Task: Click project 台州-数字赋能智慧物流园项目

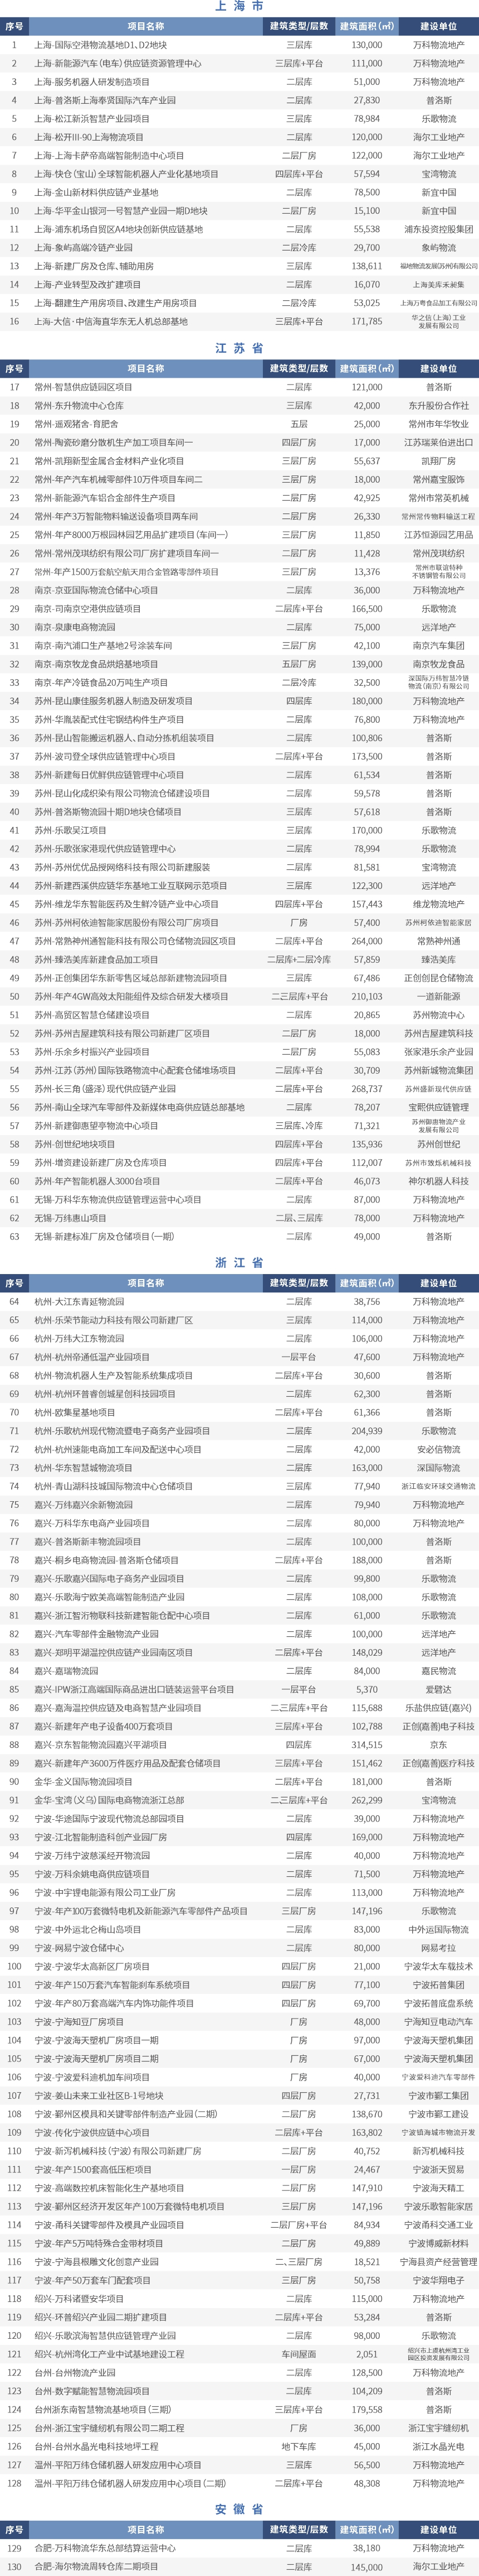Action: 92,2391
